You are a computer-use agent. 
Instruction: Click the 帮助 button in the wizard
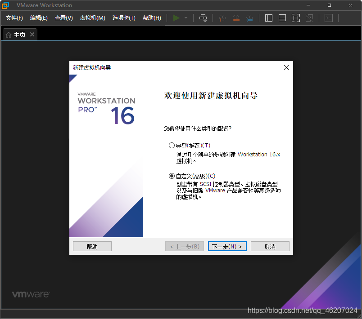(x=92, y=247)
